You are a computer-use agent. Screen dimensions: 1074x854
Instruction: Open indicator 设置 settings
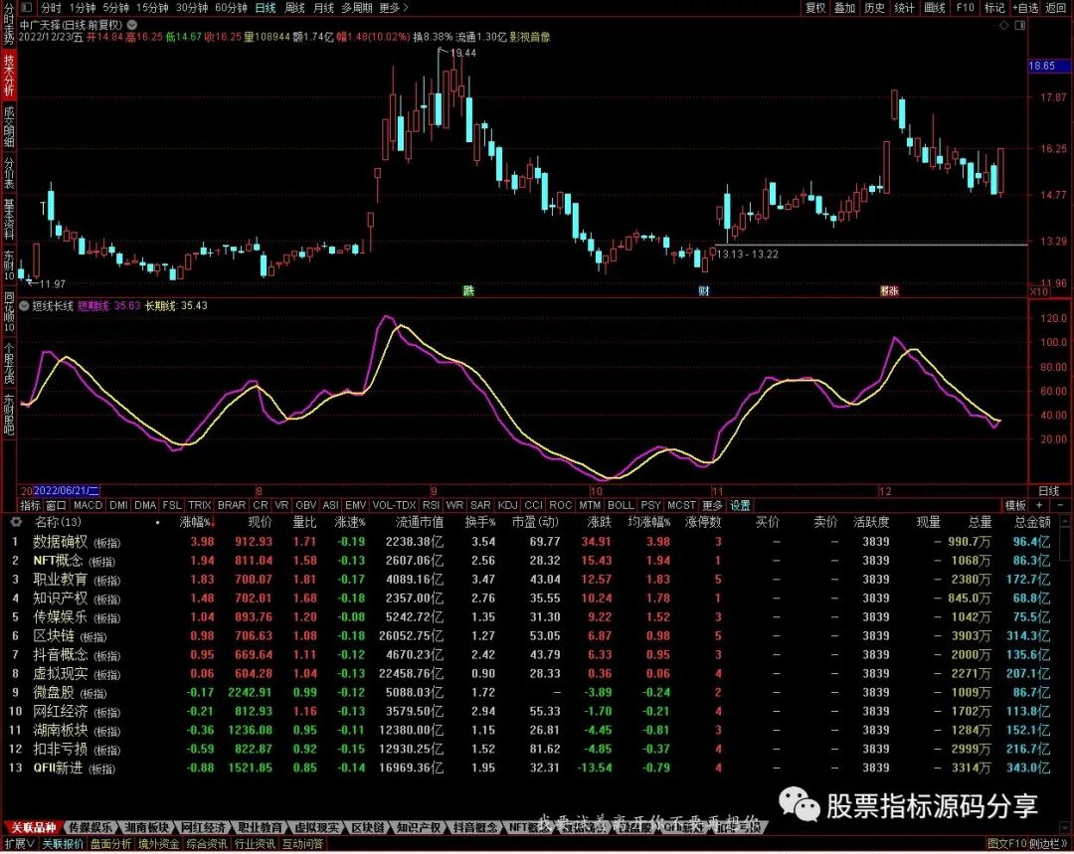coord(740,505)
